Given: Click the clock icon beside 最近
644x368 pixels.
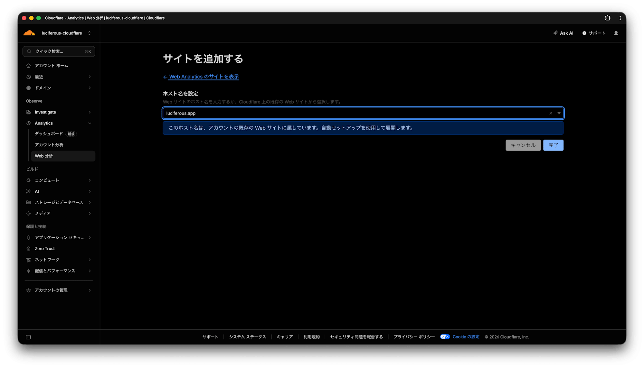Looking at the screenshot, I should (x=29, y=77).
